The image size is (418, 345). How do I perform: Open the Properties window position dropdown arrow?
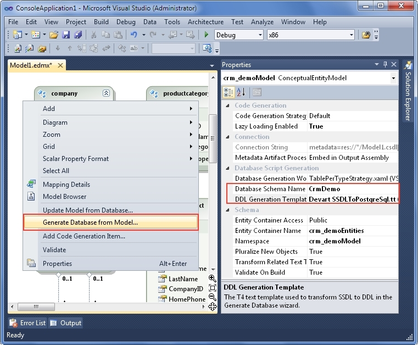pos(377,64)
